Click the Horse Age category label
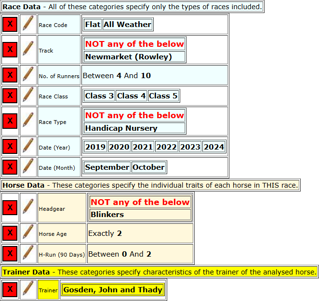The height and width of the screenshot is (301, 319). click(62, 233)
